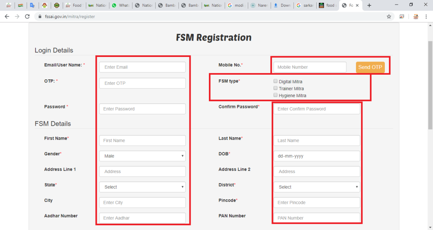Expand the State select dropdown
Screen dimensions: 433x230
pyautogui.click(x=143, y=187)
